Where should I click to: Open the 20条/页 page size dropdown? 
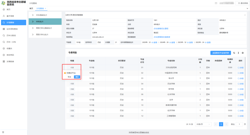tap(203, 124)
